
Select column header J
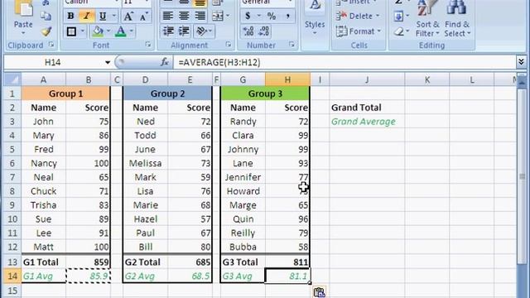click(x=367, y=79)
